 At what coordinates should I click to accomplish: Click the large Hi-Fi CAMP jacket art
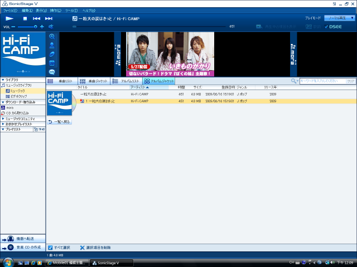pos(23,55)
